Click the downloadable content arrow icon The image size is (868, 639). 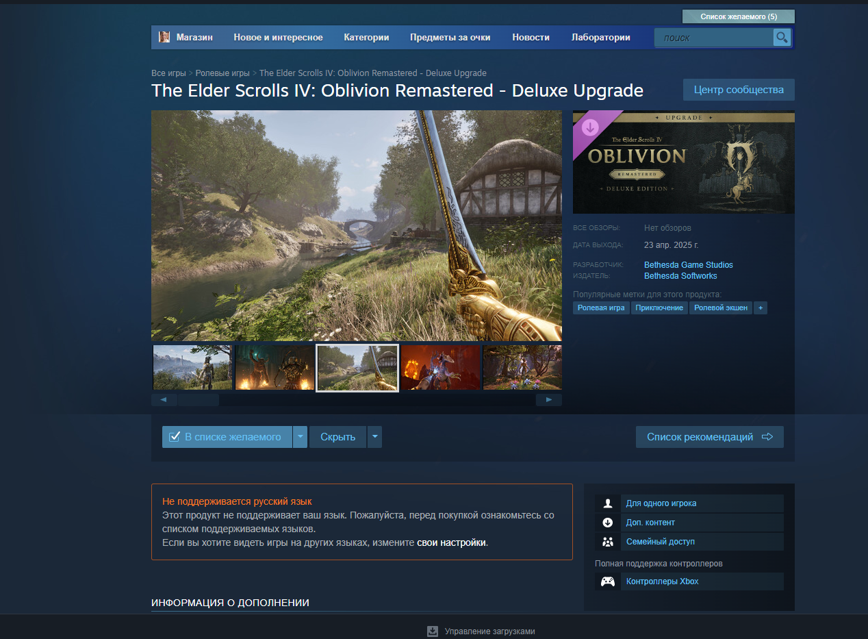tap(607, 523)
